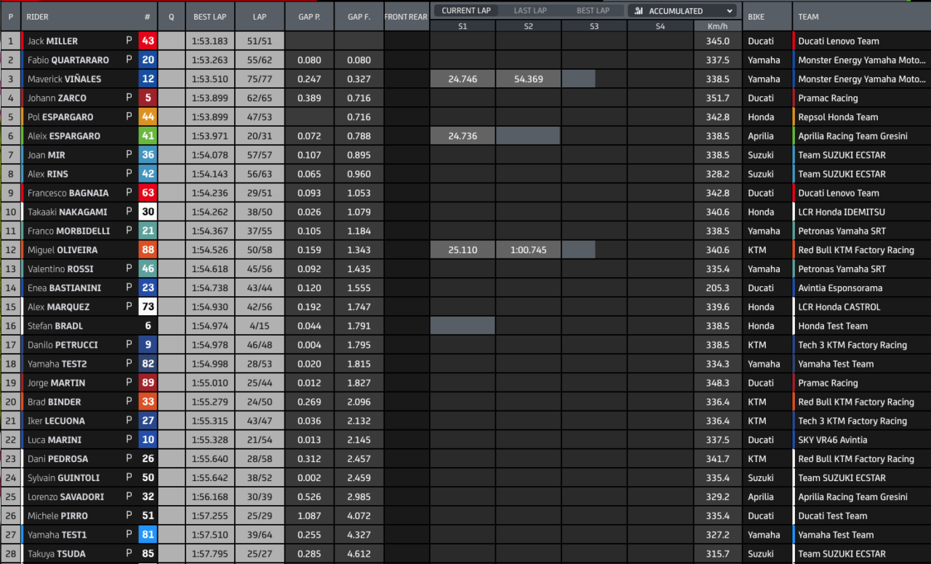Click top speed 351.7 for Zarco
931x564 pixels.
click(x=717, y=98)
